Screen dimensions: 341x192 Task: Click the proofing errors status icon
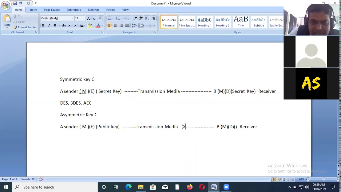[41, 179]
